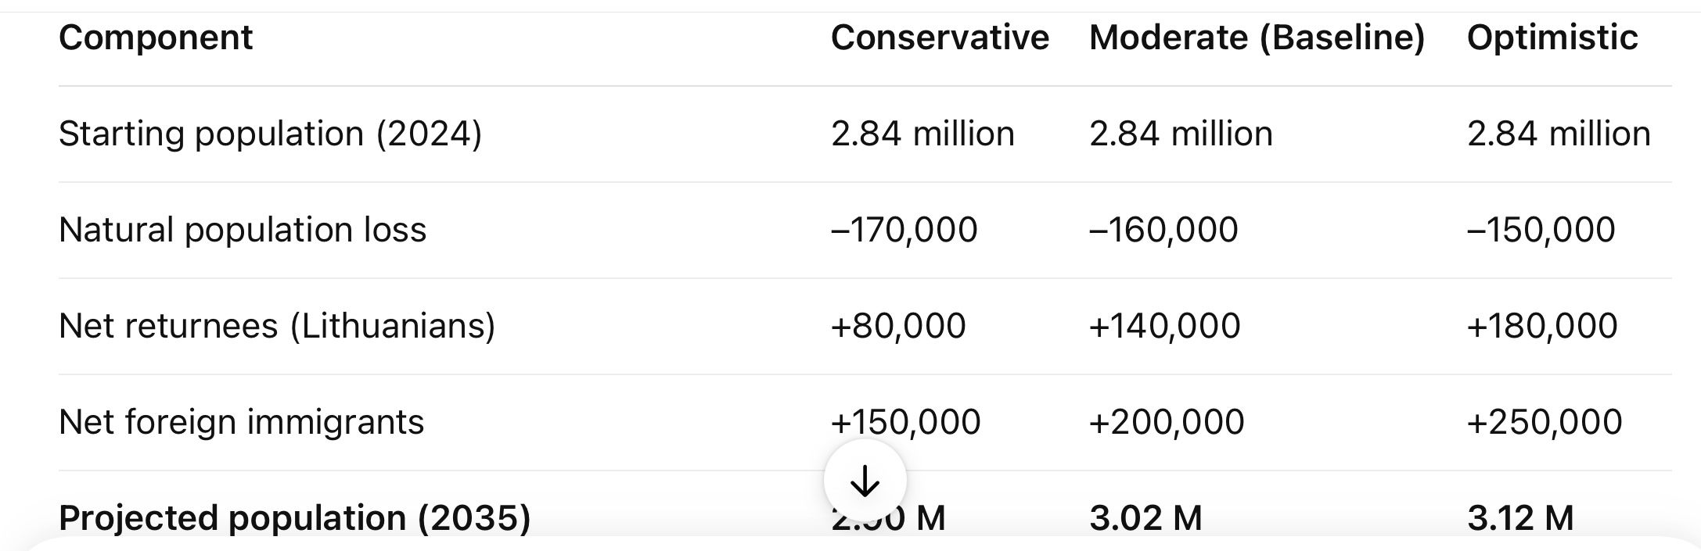Image resolution: width=1701 pixels, height=551 pixels.
Task: Select the Natural population loss row label
Action: tap(243, 230)
